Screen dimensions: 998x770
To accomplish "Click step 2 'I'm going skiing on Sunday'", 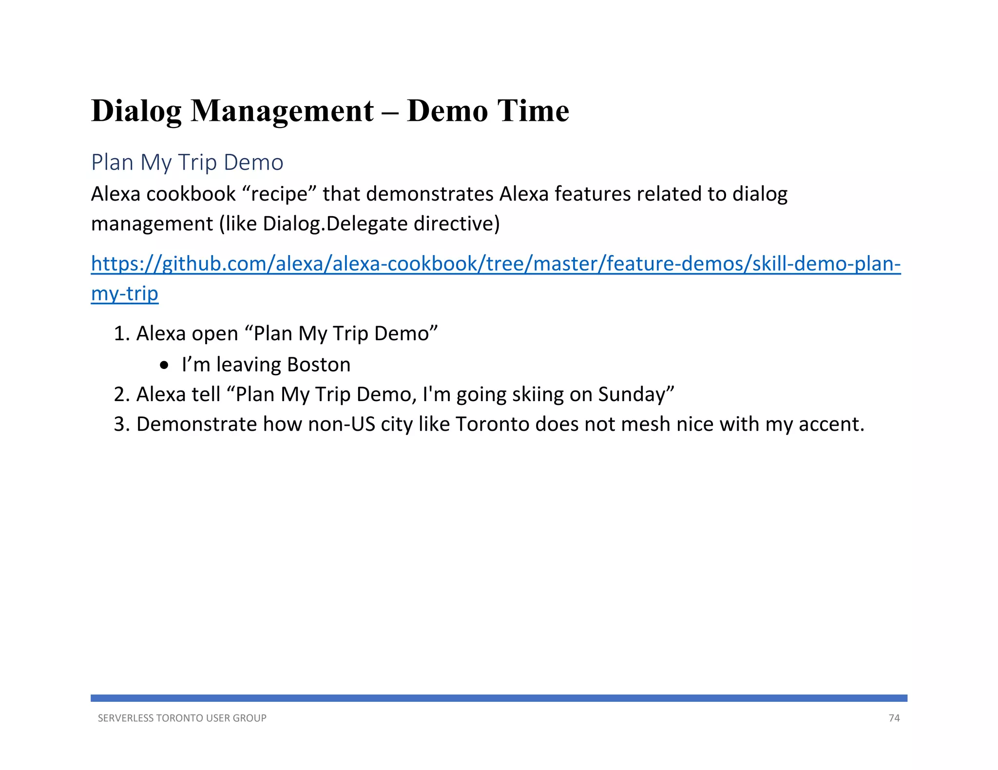I will coord(394,394).
